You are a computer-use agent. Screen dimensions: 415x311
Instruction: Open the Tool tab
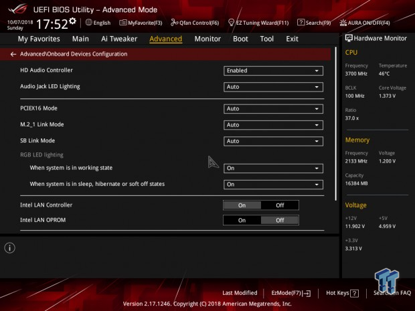pos(267,39)
